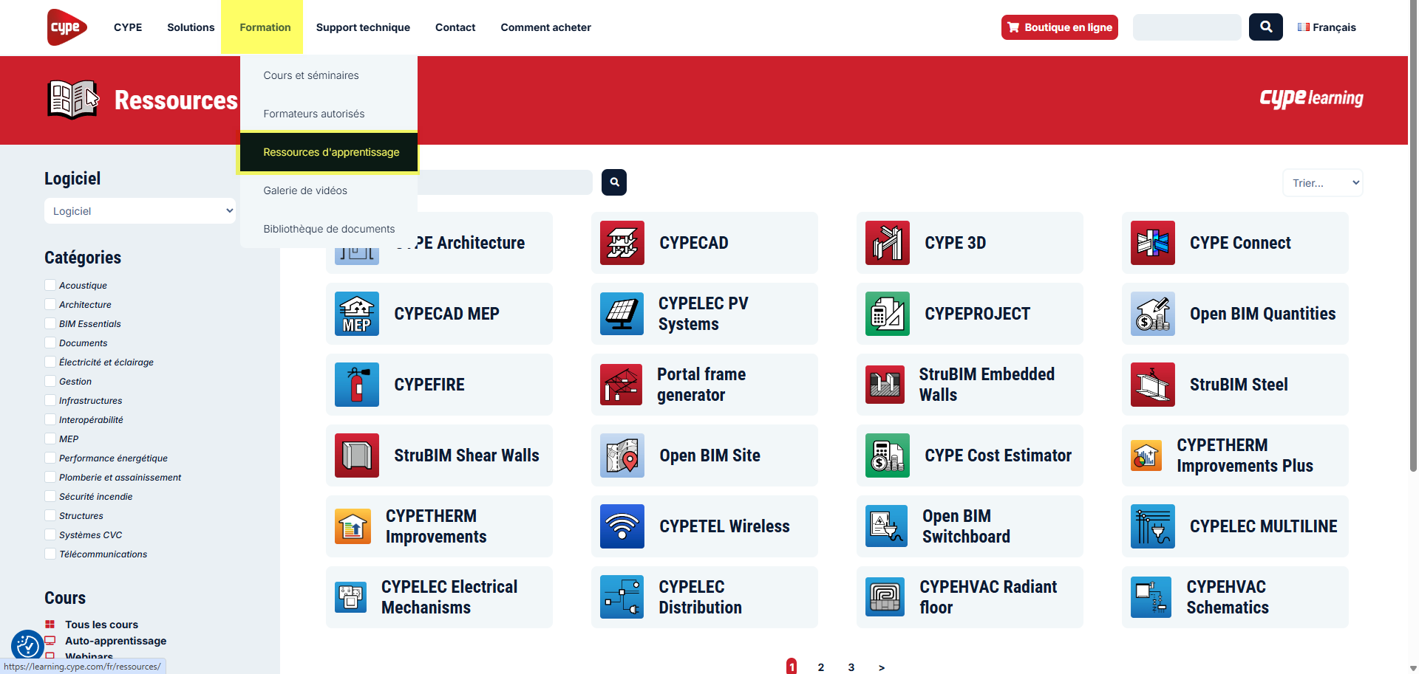The width and height of the screenshot is (1419, 674).
Task: Click the CYPE Connect icon
Action: [x=1152, y=243]
